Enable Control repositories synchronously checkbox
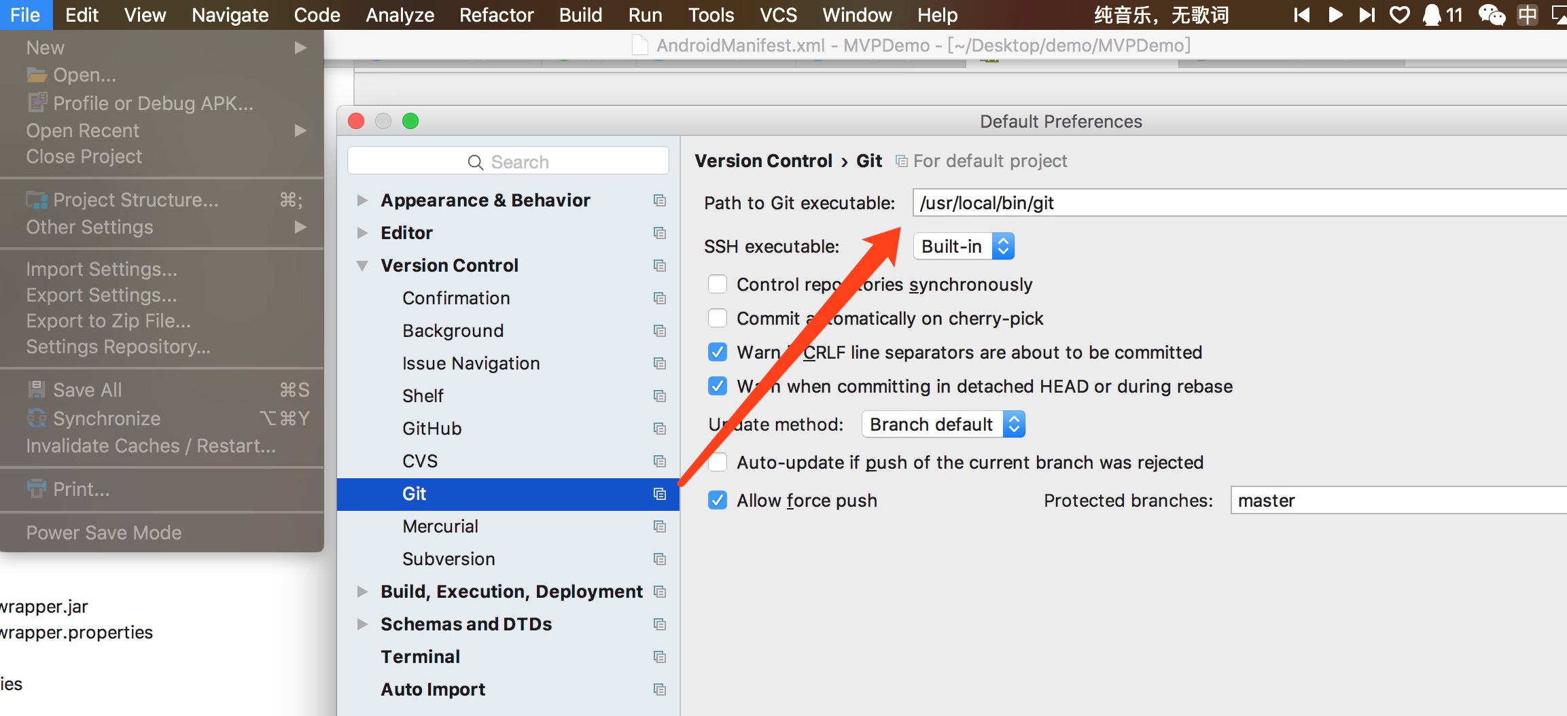 [718, 284]
